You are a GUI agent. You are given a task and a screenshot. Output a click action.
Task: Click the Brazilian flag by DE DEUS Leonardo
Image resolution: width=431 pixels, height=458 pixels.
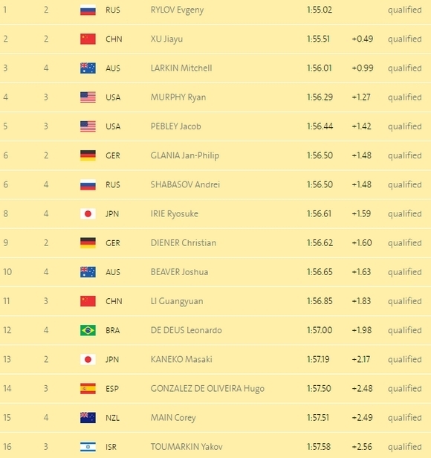pyautogui.click(x=88, y=330)
